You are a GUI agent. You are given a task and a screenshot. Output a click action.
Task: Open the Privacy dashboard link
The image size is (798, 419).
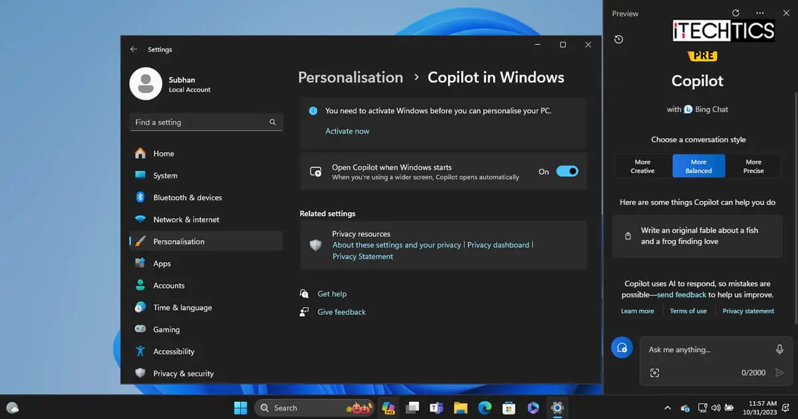(498, 245)
